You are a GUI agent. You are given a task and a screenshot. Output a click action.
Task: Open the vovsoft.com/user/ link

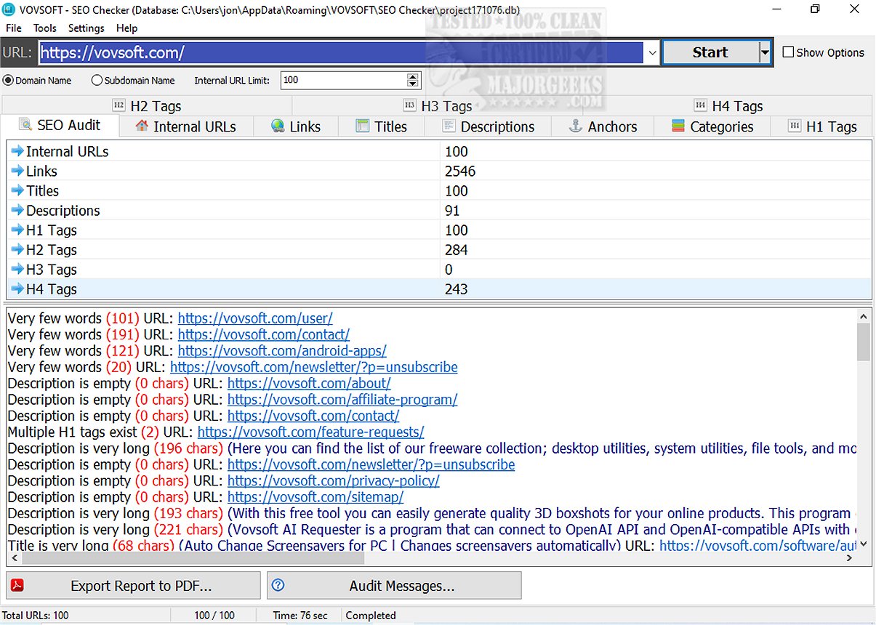pyautogui.click(x=255, y=318)
